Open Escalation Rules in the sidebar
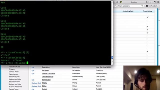The height and width of the screenshot is (90, 160). click(x=15, y=82)
